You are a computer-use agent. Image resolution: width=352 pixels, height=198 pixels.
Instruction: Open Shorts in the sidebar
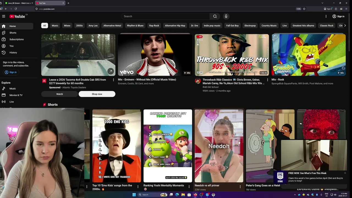[16, 33]
